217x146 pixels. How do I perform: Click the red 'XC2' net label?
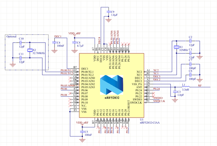(156, 70)
